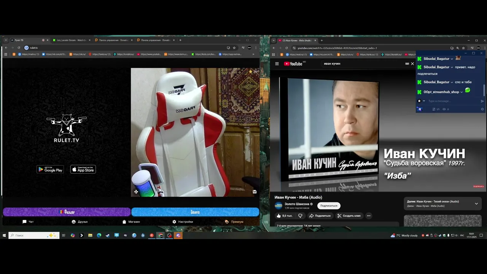Click the YouTube video player
The image size is (487, 274).
tap(378, 131)
